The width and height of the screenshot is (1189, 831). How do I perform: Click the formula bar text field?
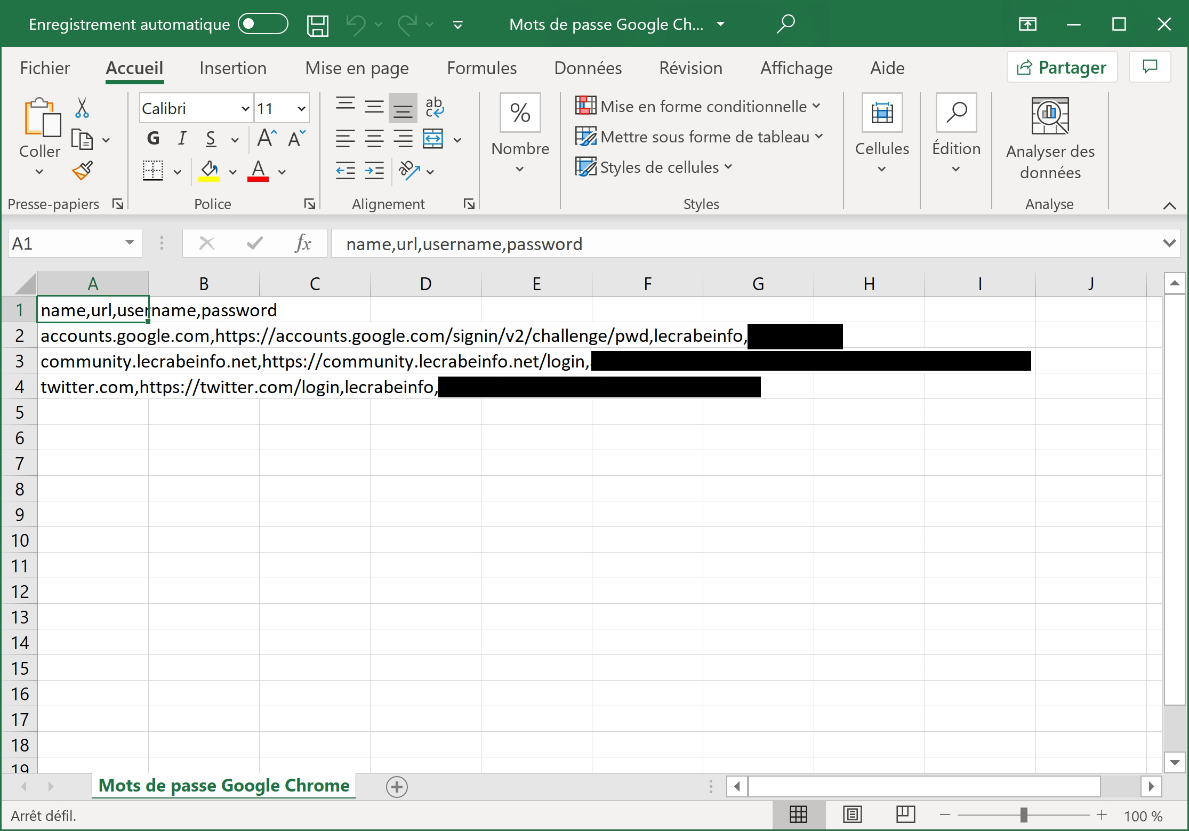point(746,244)
